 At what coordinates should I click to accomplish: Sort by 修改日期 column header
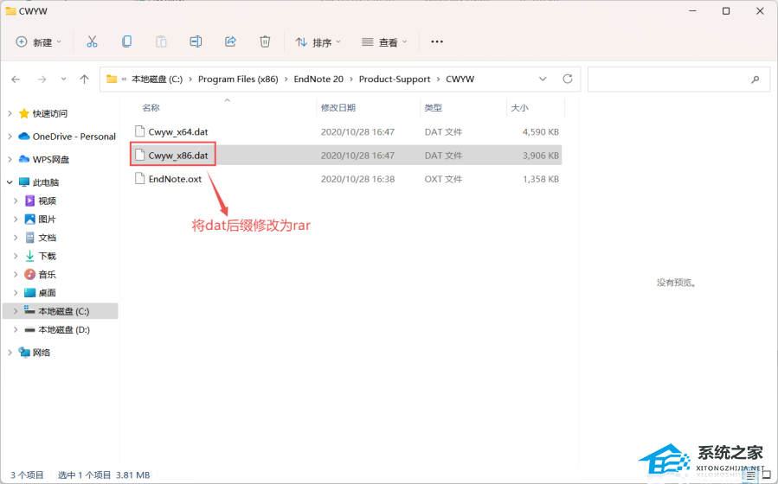tap(338, 108)
